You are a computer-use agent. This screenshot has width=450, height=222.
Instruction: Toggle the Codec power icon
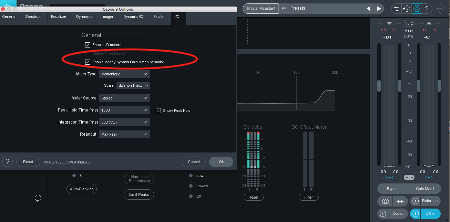[383, 214]
